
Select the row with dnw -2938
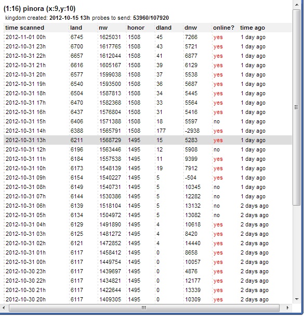pos(148,131)
